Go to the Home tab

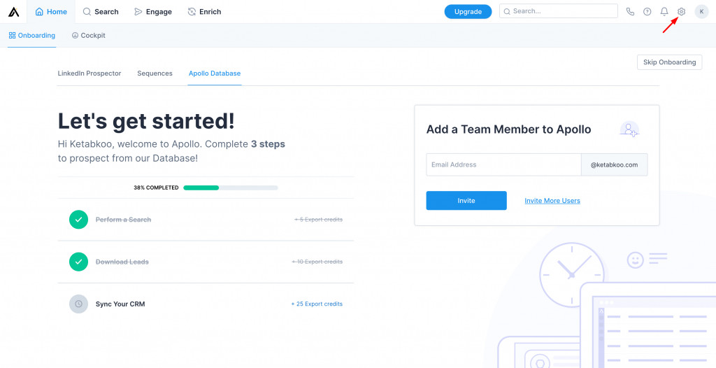51,12
